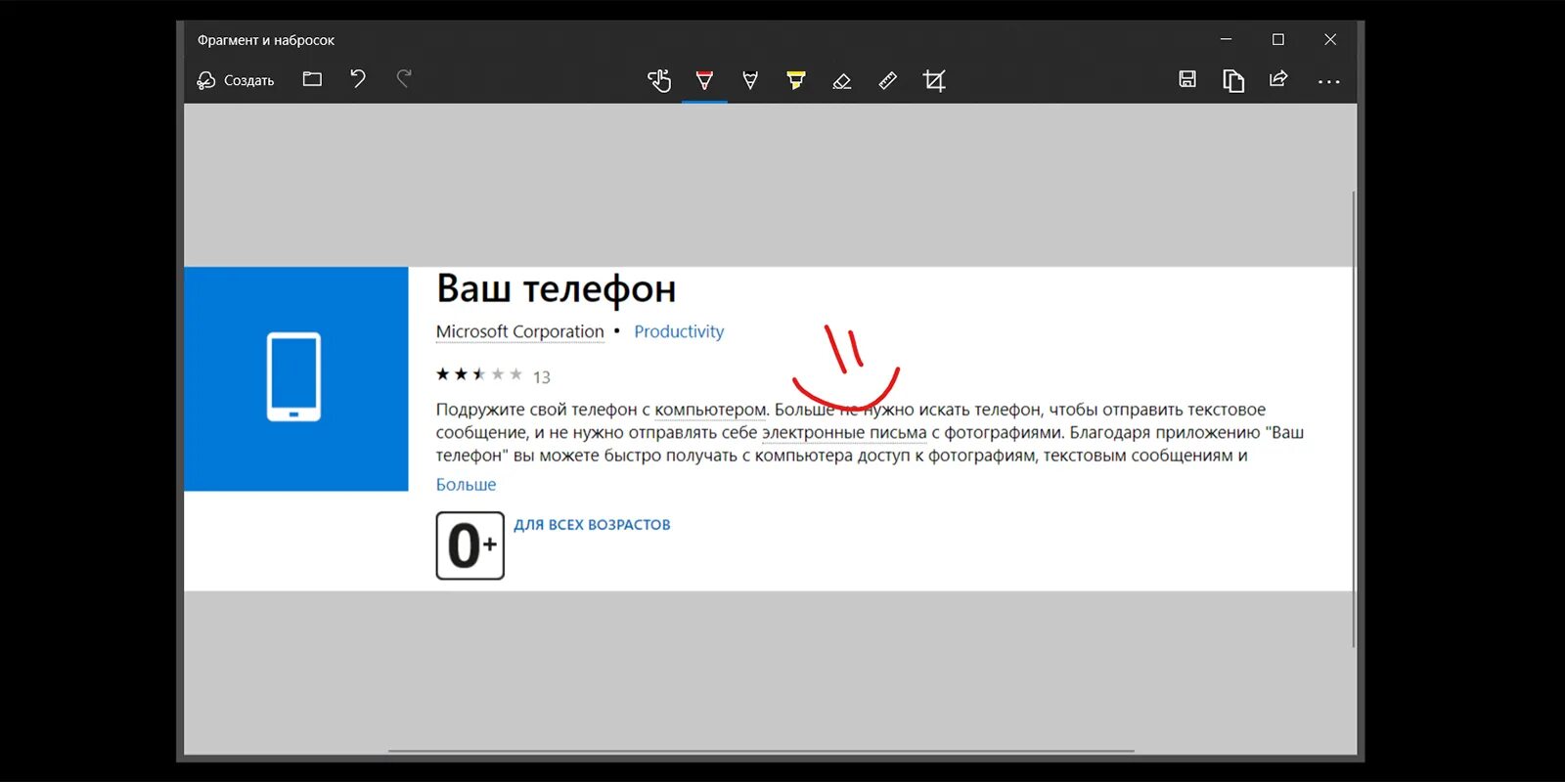Image resolution: width=1565 pixels, height=782 pixels.
Task: Click the vertical scrollbar of the canvas
Action: click(x=1354, y=419)
